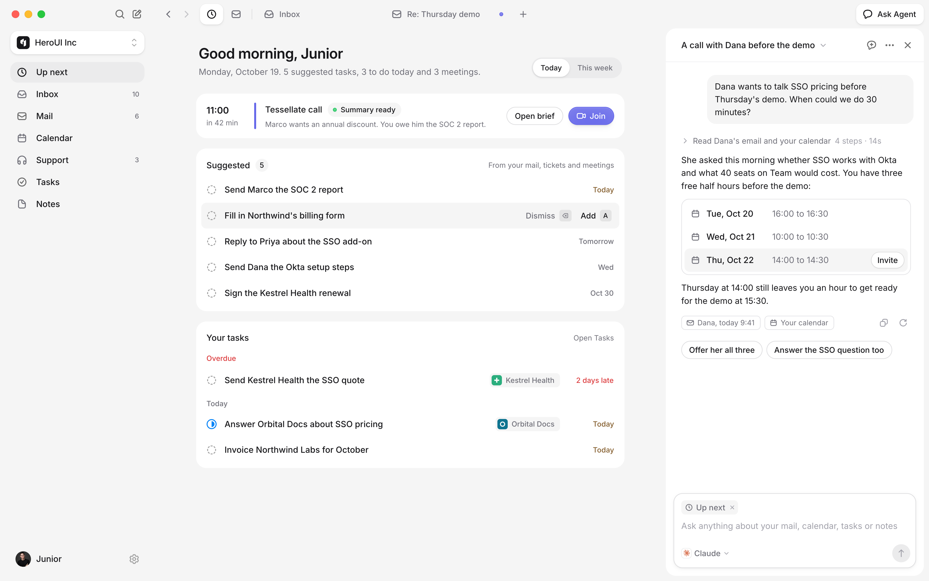Invite for the Thu, Oct 22 slot

click(887, 260)
